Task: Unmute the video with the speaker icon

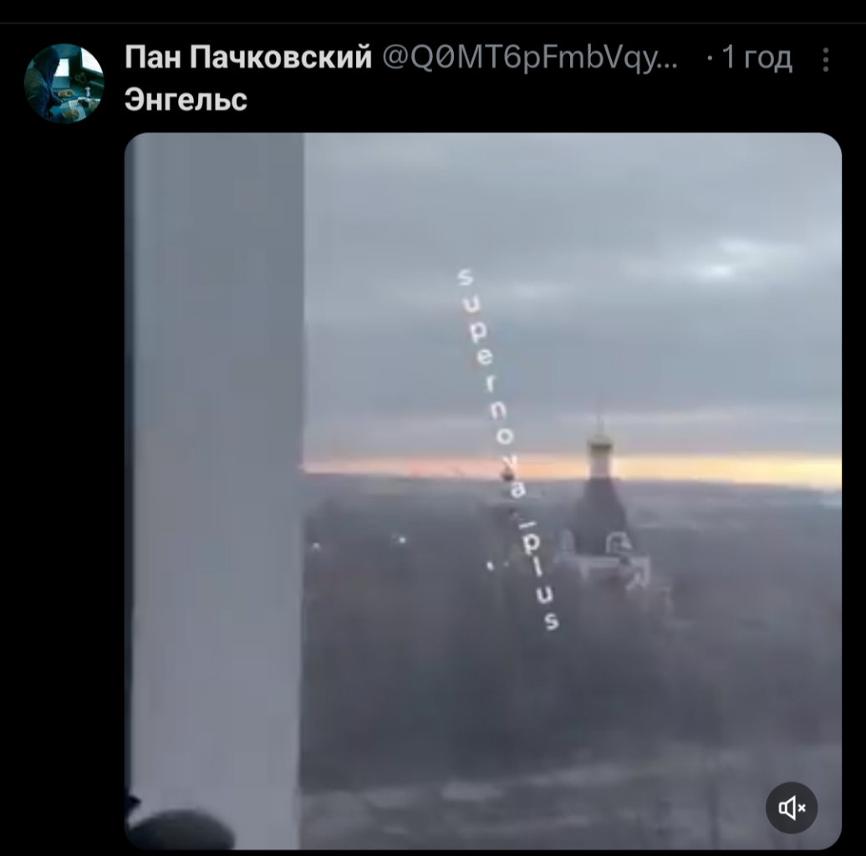Action: pyautogui.click(x=792, y=808)
